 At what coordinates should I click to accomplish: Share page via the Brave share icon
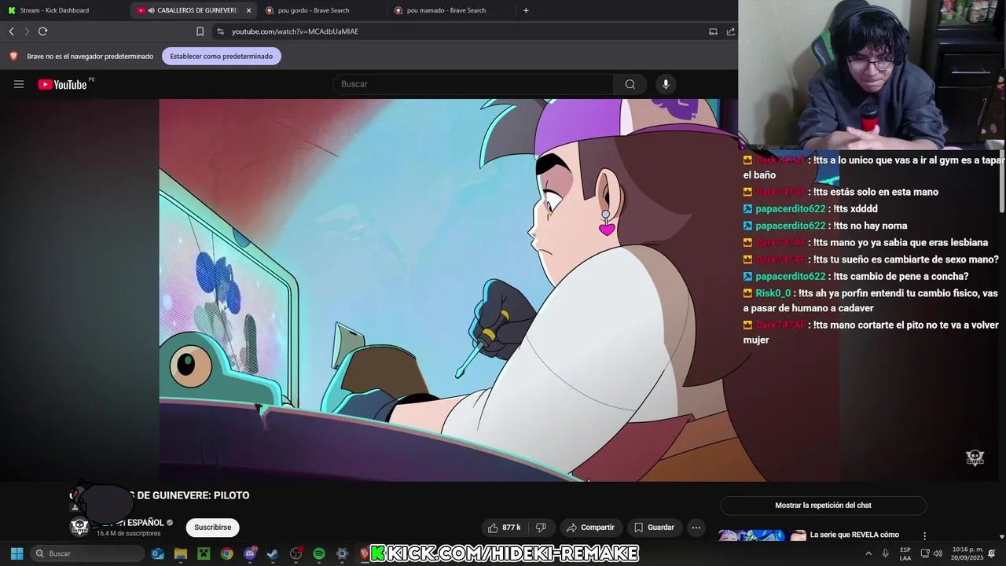pyautogui.click(x=731, y=31)
